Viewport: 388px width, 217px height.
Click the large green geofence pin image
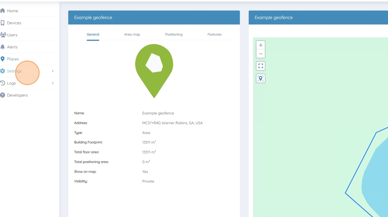click(154, 71)
